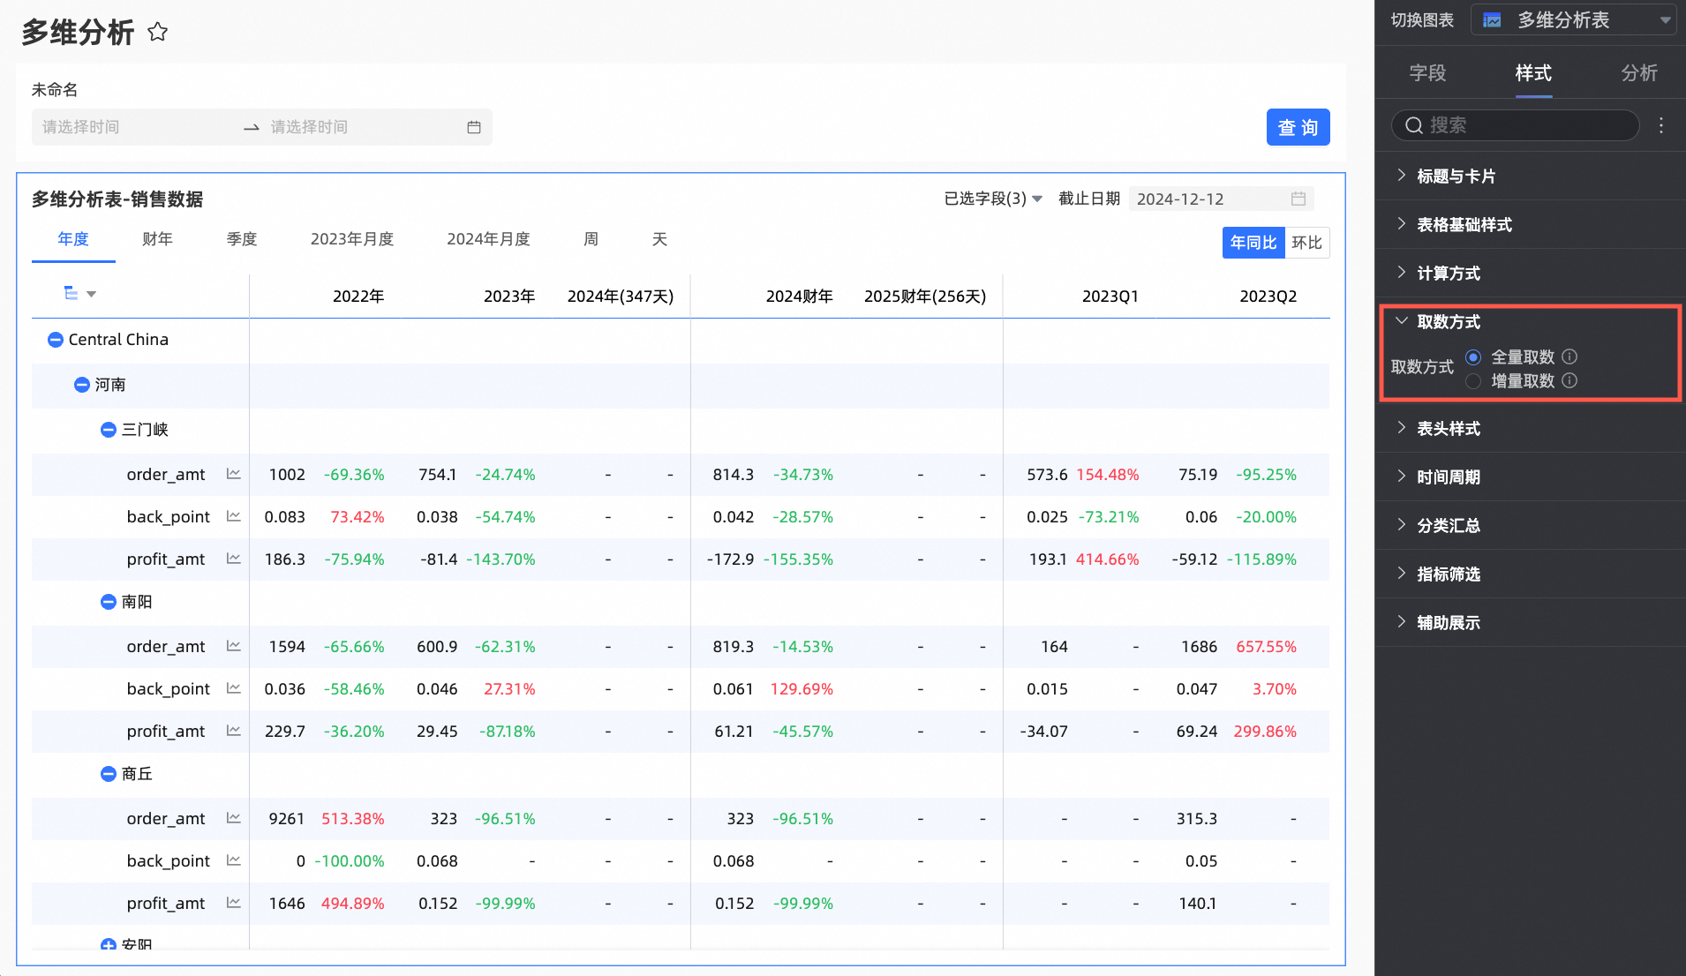
Task: Expand the 表格基础样式 section
Action: click(x=1464, y=224)
